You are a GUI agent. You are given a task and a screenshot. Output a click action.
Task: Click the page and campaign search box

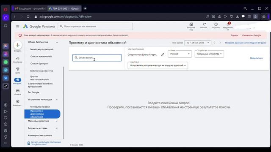pos(95,26)
